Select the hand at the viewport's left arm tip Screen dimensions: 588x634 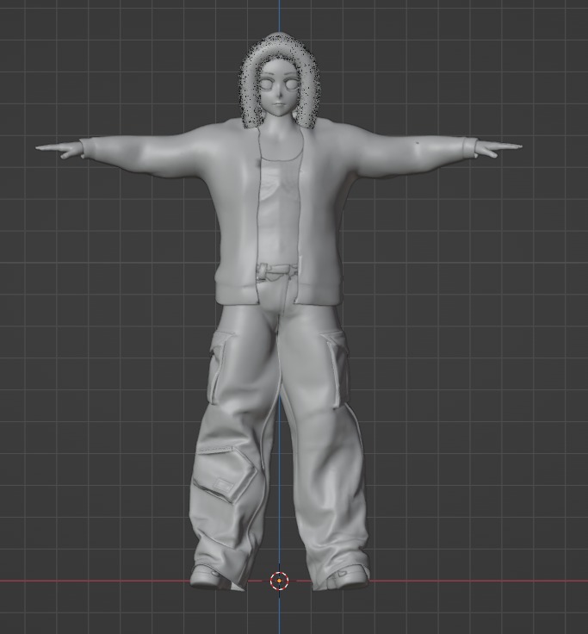pyautogui.click(x=59, y=149)
